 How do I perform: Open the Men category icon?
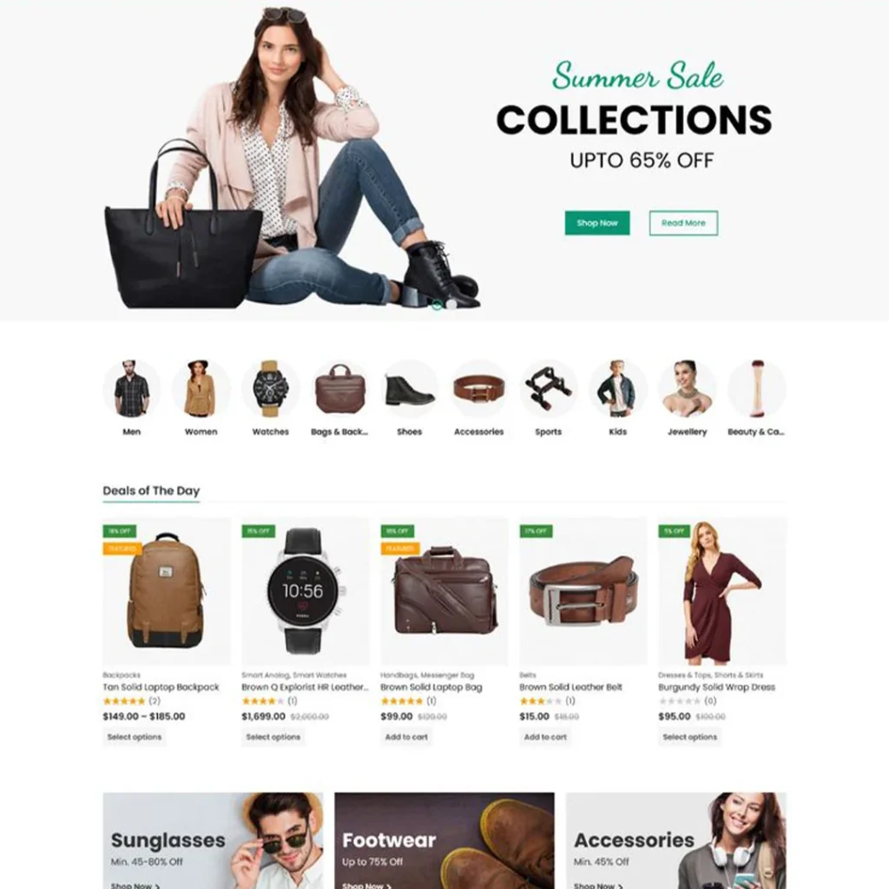pos(132,389)
